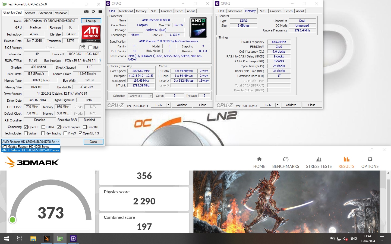
Task: Click the muted volume tray icon
Action: [346, 239]
